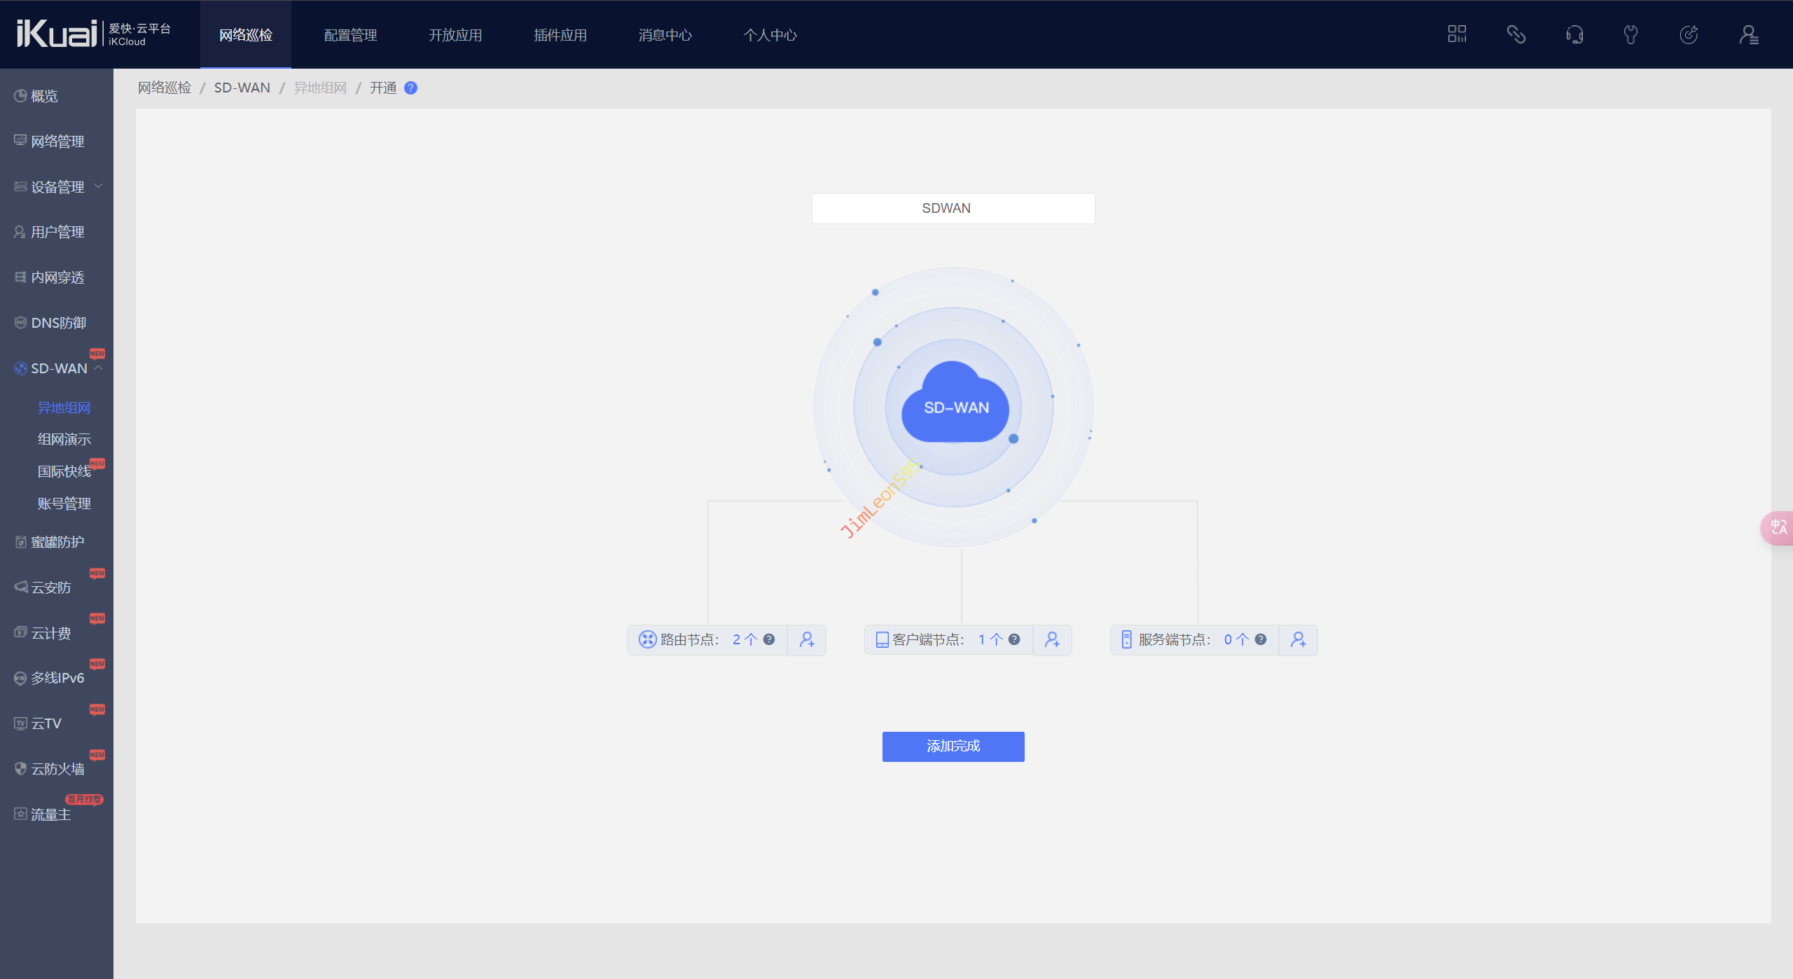Click the pink translate floating button
Viewport: 1793px width, 979px height.
(1778, 527)
